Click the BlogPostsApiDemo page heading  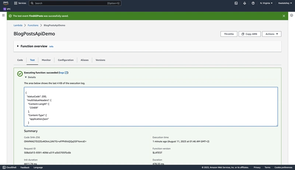point(34,34)
